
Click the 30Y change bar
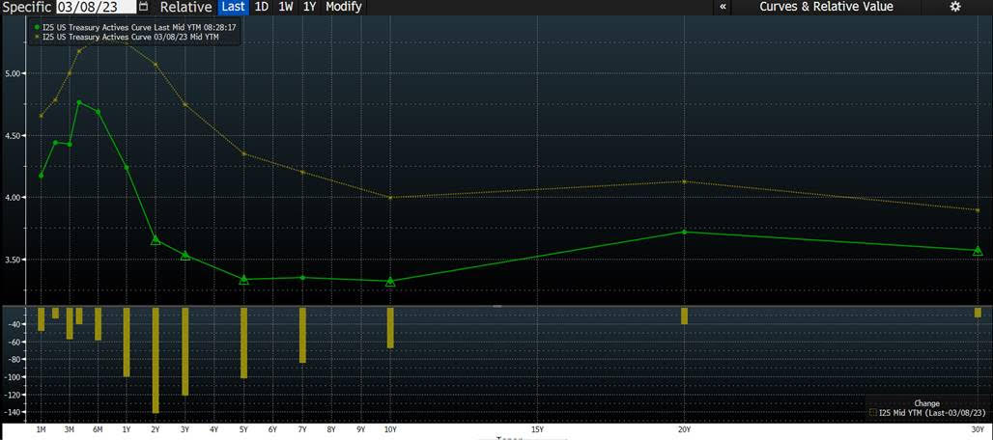978,313
